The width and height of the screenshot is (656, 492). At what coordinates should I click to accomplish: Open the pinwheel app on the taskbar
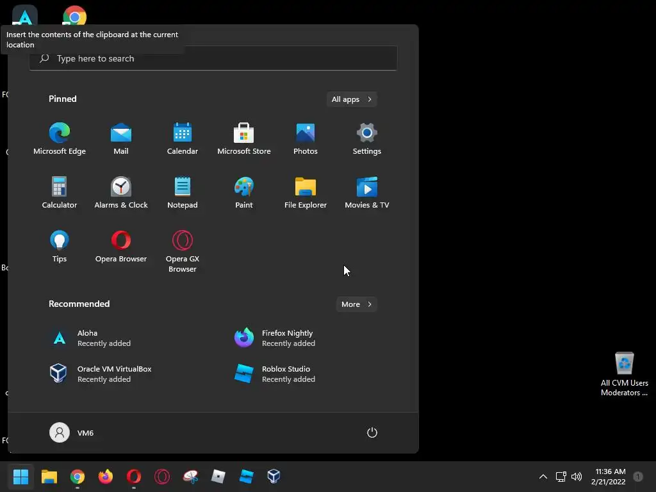tap(190, 476)
